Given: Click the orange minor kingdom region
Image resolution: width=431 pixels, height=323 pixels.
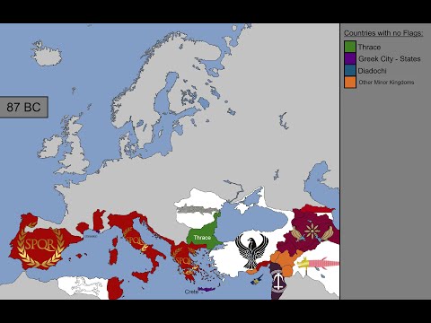Looking at the screenshot, I should pyautogui.click(x=286, y=261).
